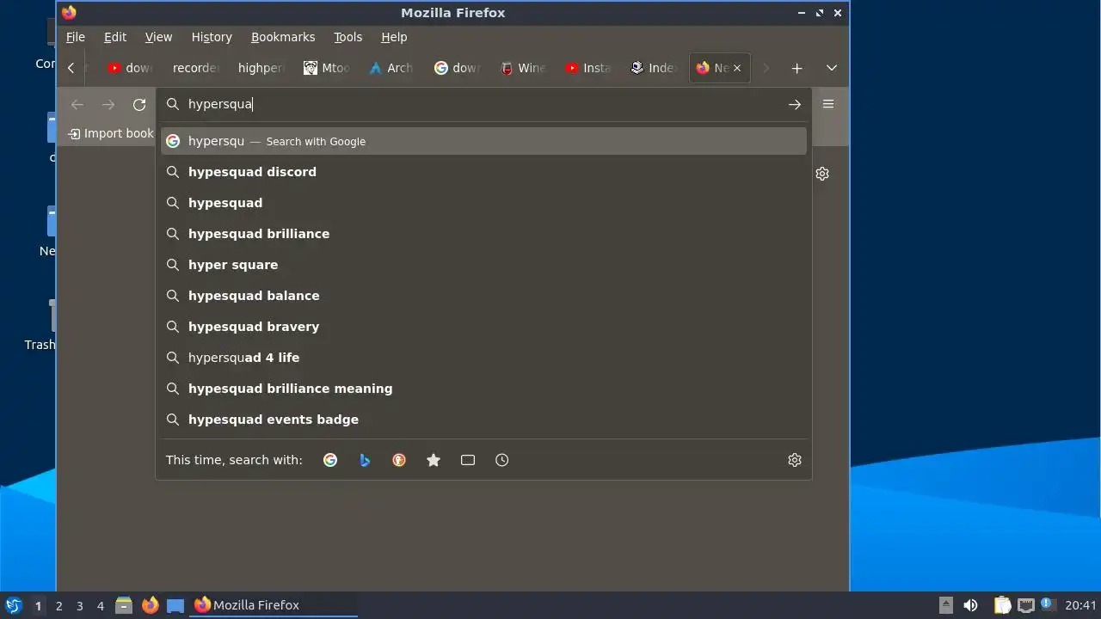Image resolution: width=1101 pixels, height=619 pixels.
Task: Open search settings gear in dropdown
Action: pyautogui.click(x=795, y=460)
